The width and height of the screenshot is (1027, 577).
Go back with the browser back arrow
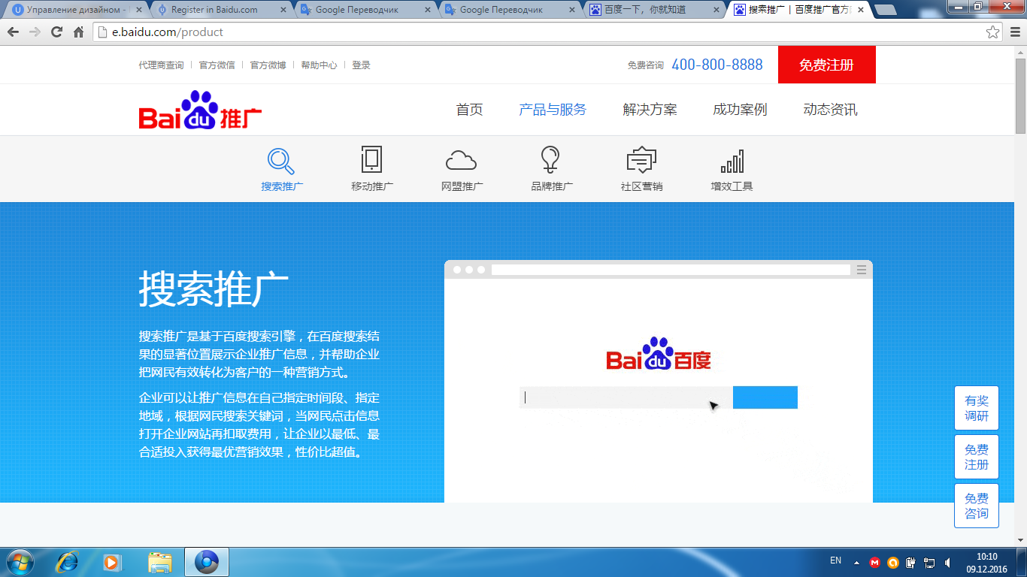point(14,32)
